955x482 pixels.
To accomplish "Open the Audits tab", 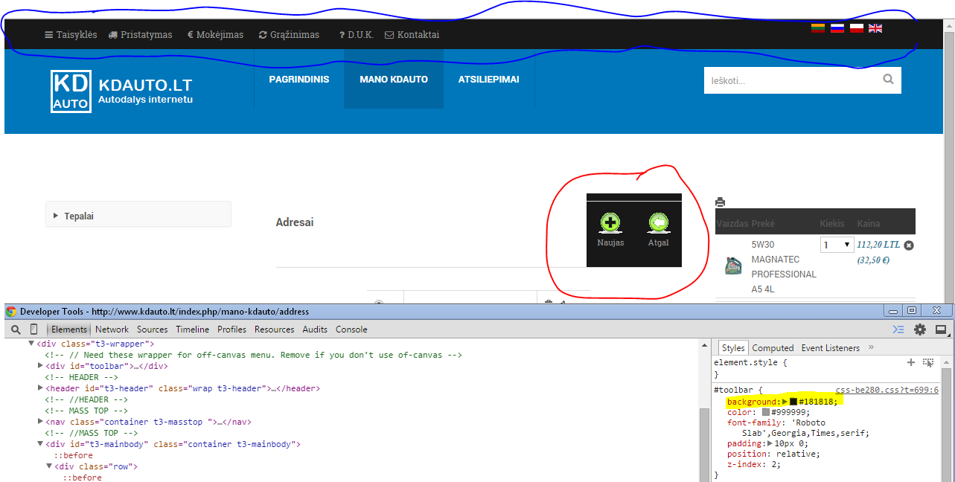I will 315,330.
